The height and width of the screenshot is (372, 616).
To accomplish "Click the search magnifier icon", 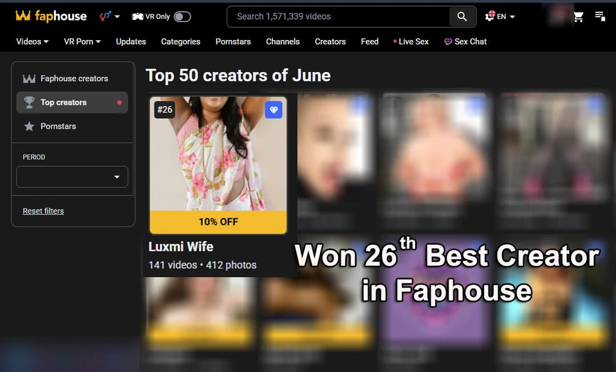I will pos(462,17).
